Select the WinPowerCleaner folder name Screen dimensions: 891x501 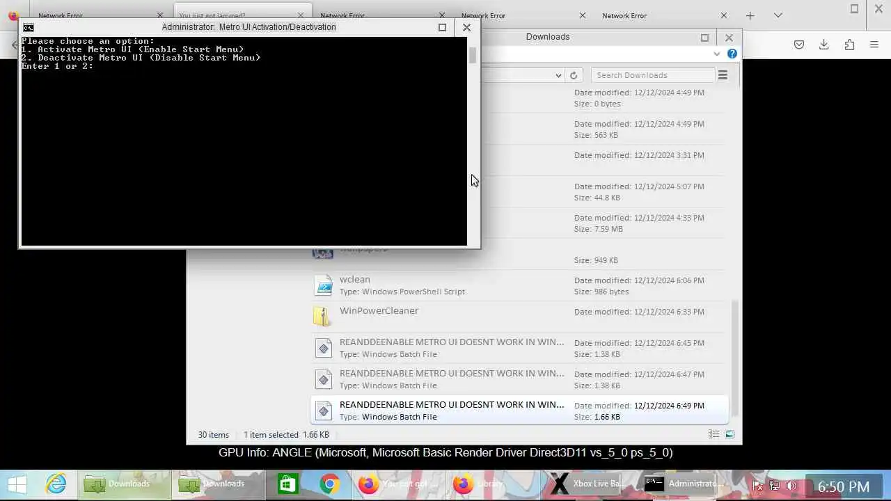379,310
